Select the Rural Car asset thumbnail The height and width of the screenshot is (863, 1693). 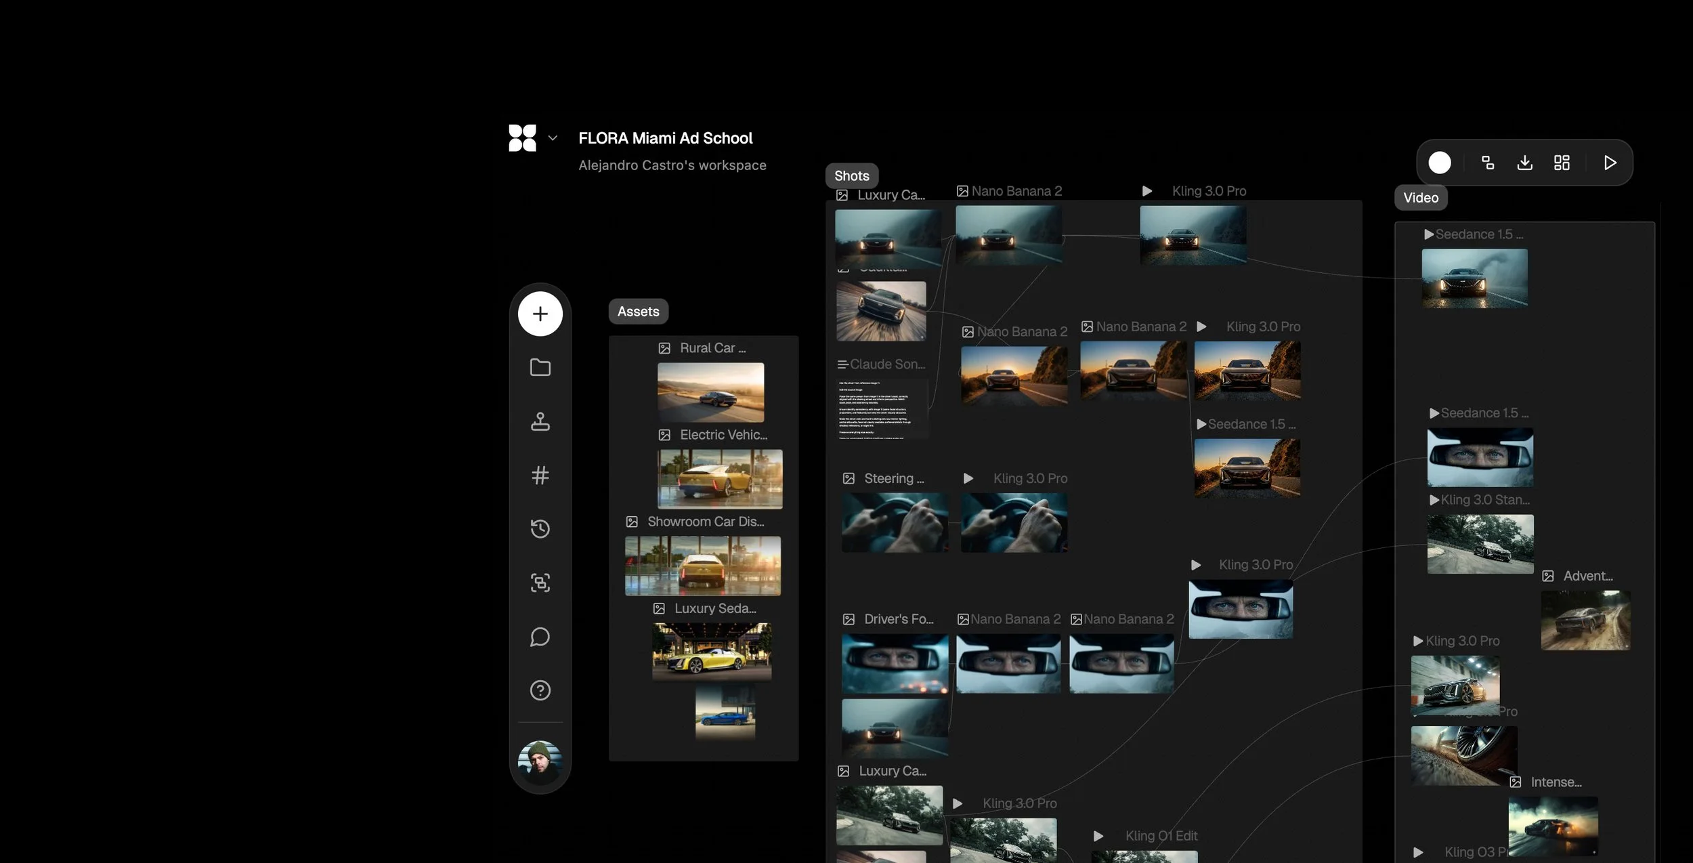710,392
